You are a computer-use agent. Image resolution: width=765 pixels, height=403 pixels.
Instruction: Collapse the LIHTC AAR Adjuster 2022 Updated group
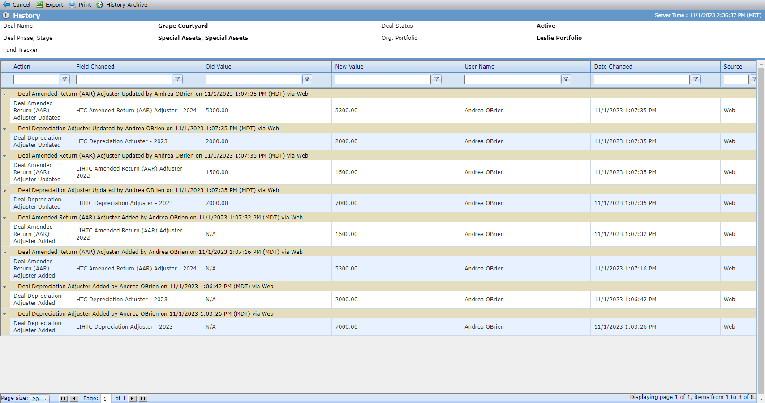coord(5,156)
